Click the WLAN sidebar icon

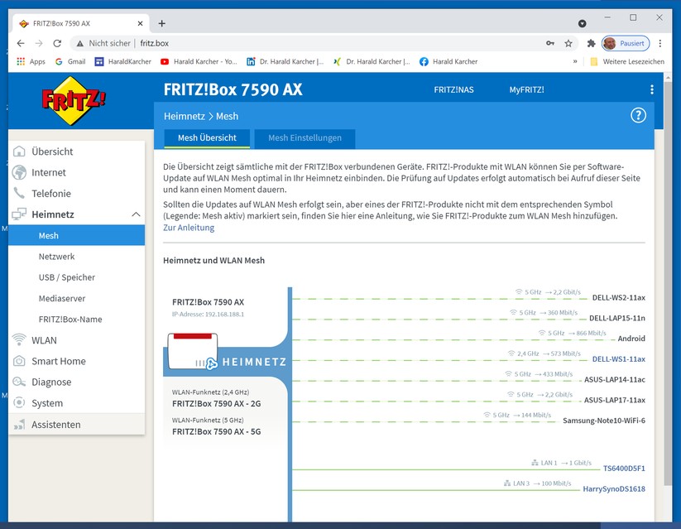43,339
